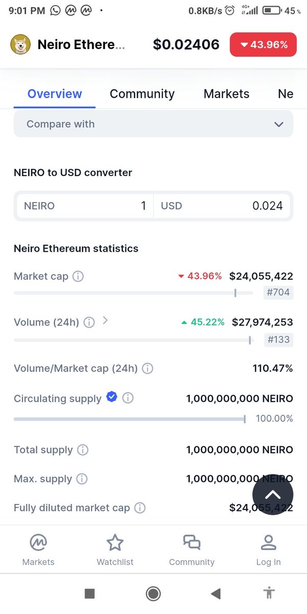Open the Watchlist star in bottom navigation
This screenshot has width=307, height=614.
pyautogui.click(x=115, y=550)
